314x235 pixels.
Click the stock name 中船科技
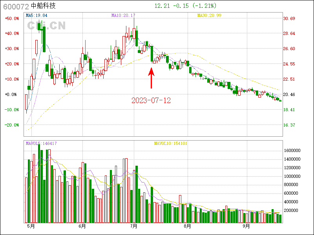(x=44, y=6)
